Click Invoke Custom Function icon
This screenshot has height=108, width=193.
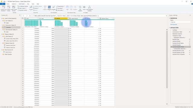14,7
